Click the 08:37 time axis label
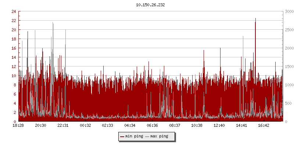Screen dimensions: 294x147 (x=175, y=125)
